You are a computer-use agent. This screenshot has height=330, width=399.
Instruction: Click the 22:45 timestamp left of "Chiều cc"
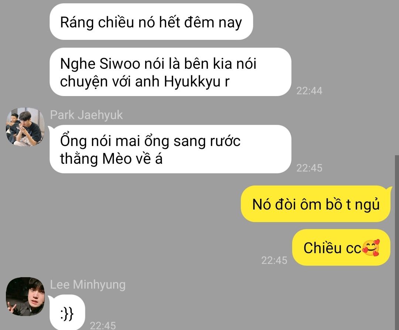tap(274, 260)
